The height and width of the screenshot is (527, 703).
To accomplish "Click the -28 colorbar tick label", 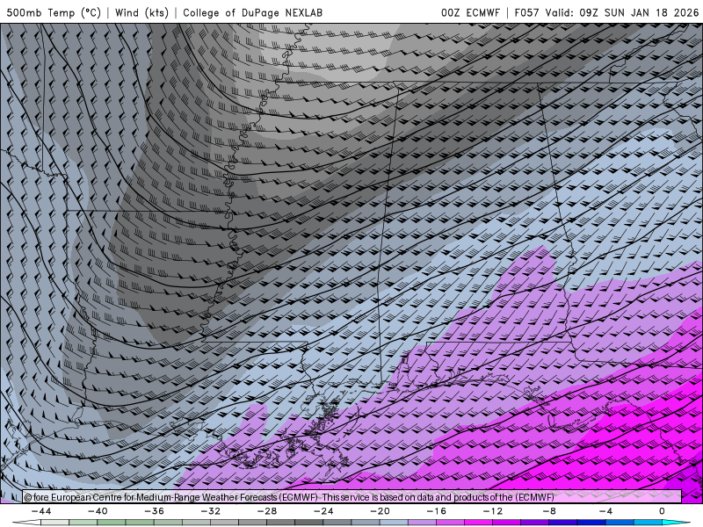I will tap(267, 511).
